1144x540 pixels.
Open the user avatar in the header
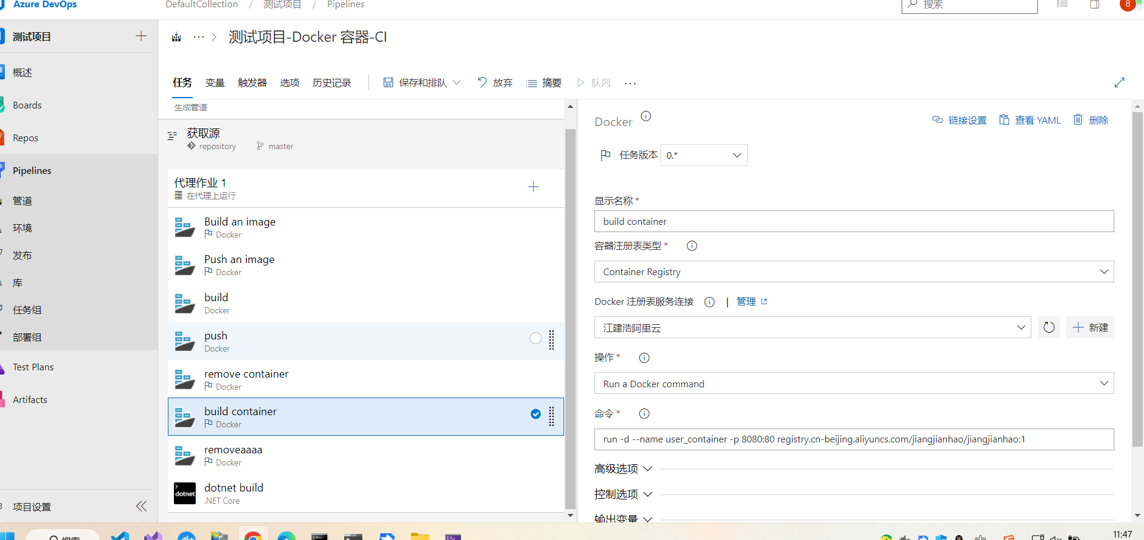tap(1128, 4)
